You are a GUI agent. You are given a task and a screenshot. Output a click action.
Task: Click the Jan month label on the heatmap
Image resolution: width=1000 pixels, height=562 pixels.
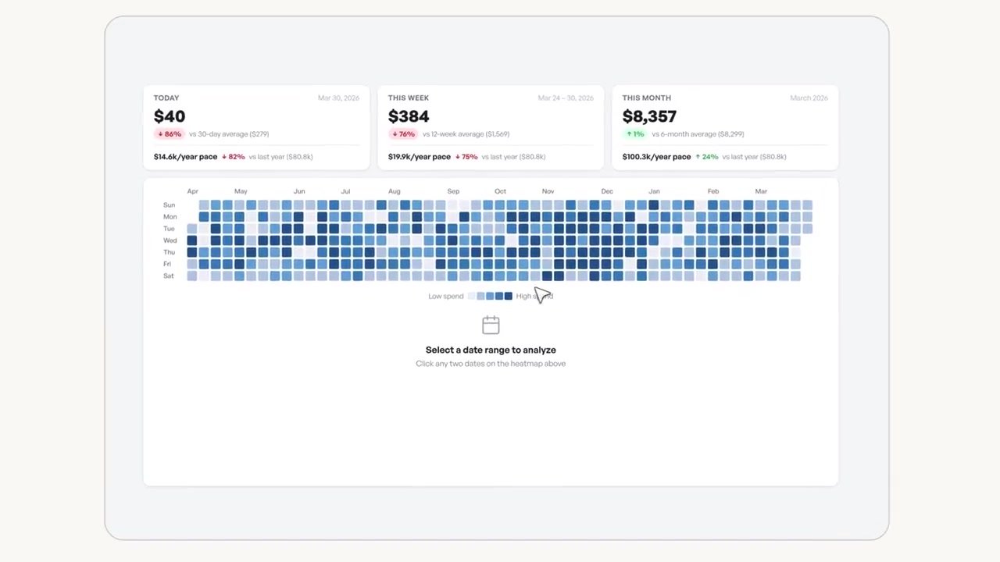(x=654, y=191)
